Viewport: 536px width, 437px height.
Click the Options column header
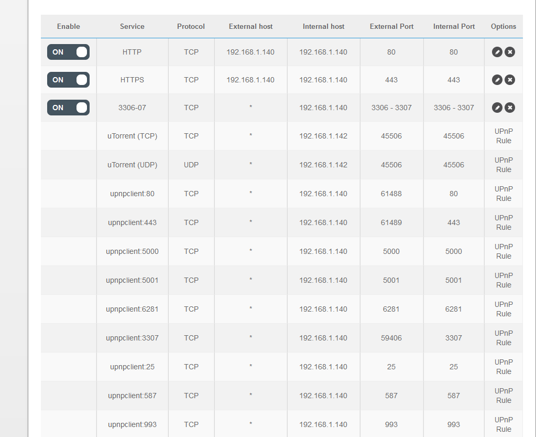tap(504, 26)
